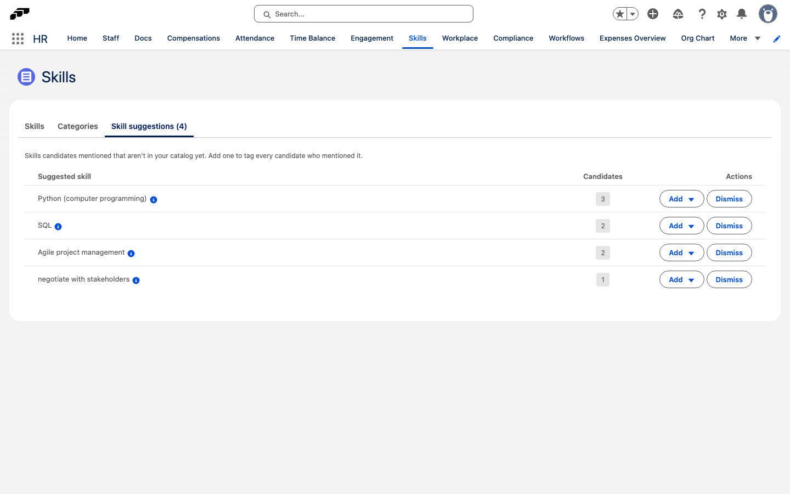
Task: Open Add dropdown for Agile project management
Action: [x=681, y=252]
